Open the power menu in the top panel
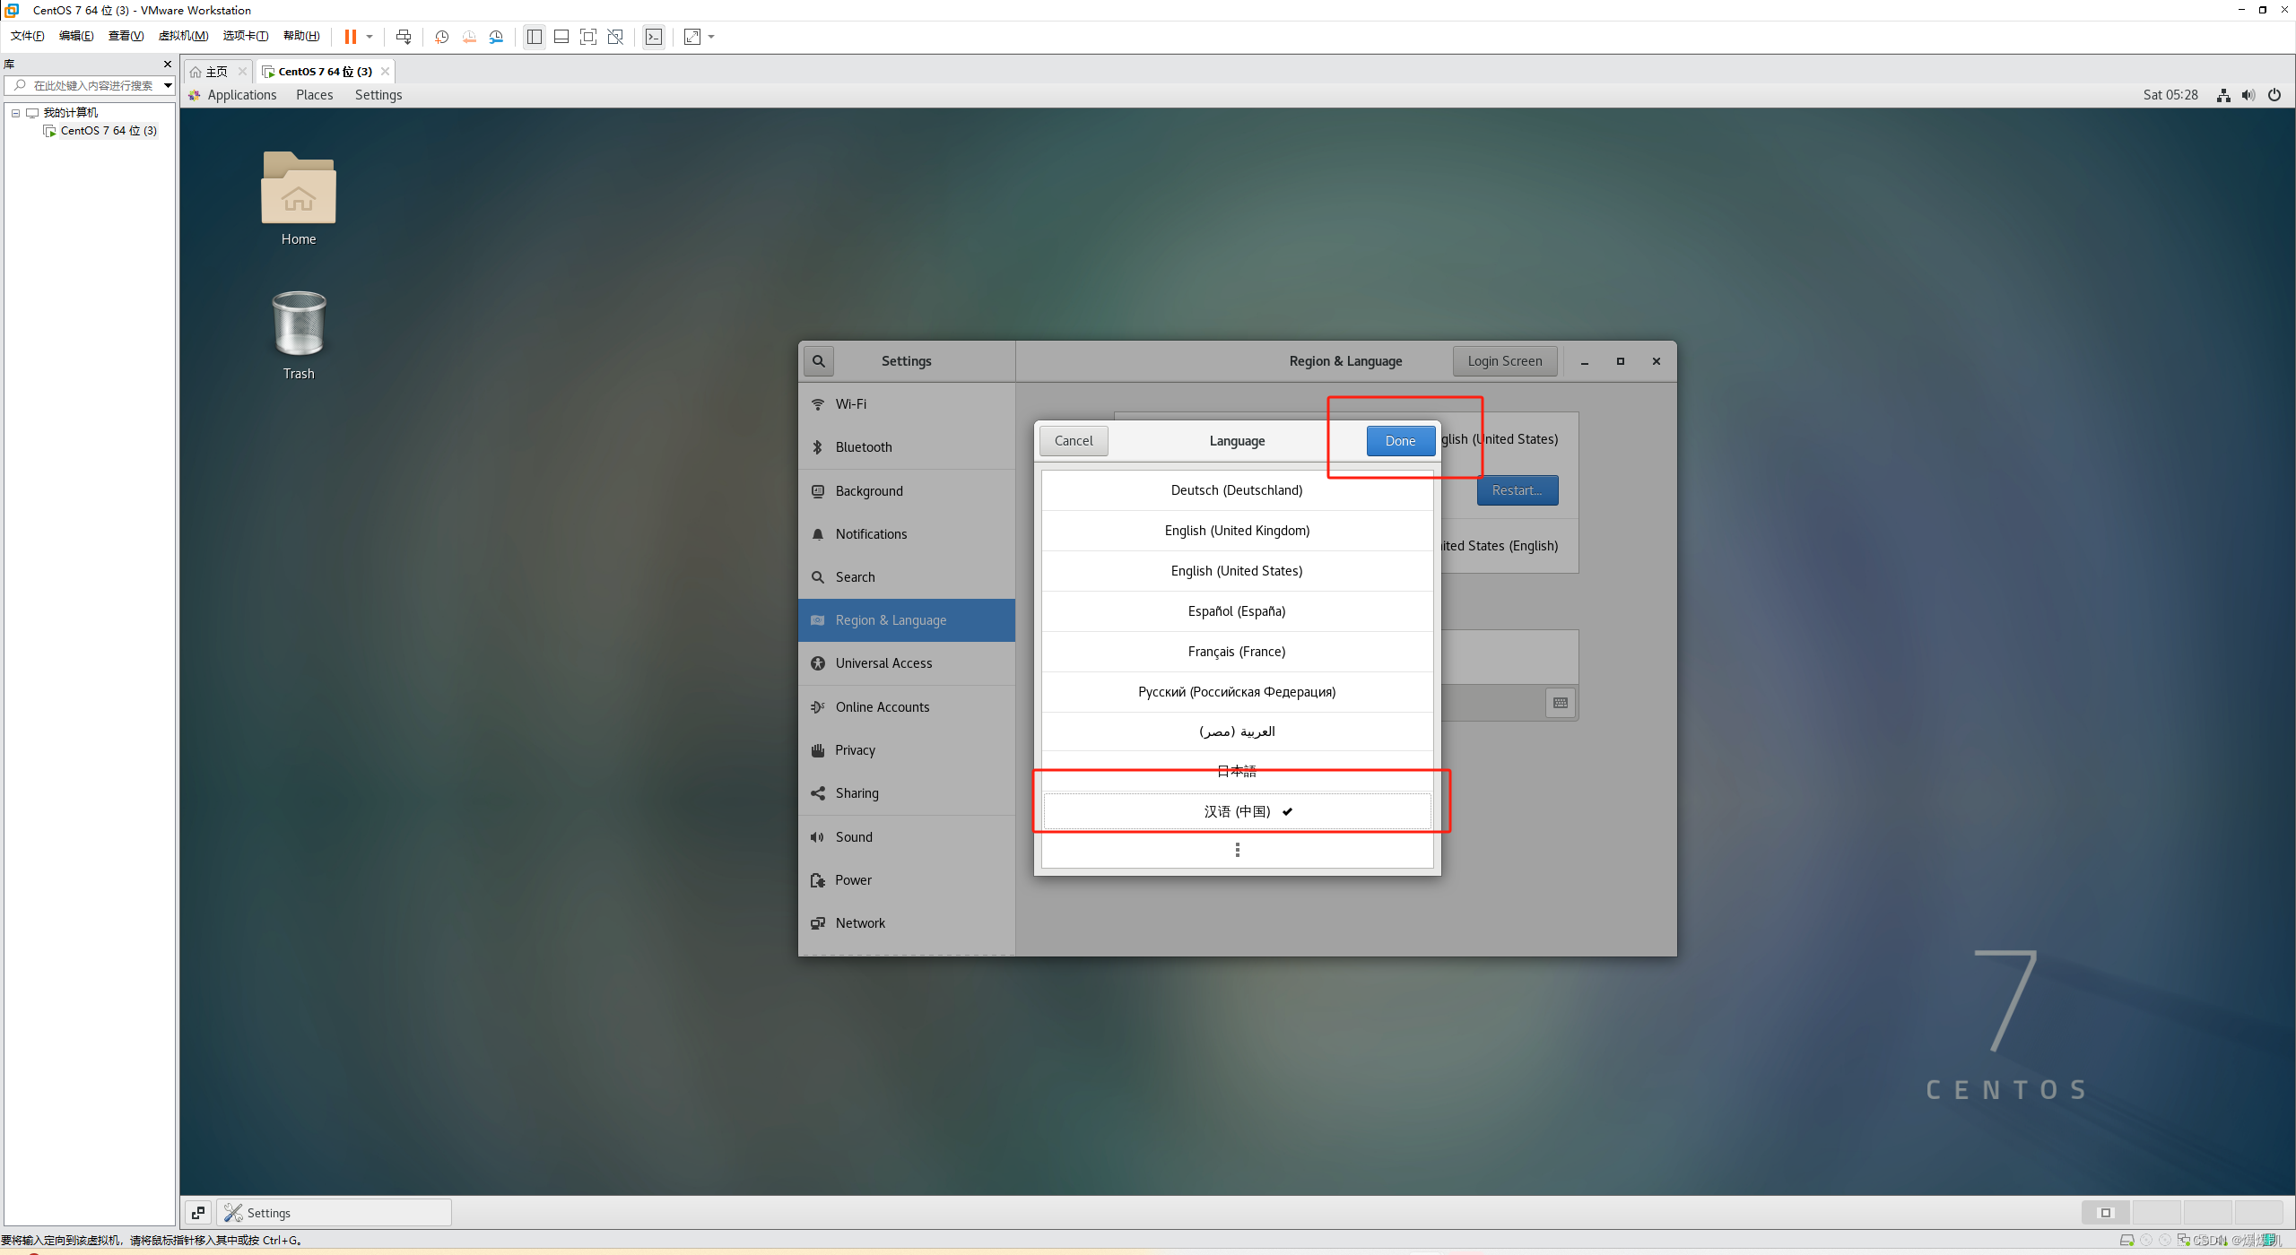 2274,95
